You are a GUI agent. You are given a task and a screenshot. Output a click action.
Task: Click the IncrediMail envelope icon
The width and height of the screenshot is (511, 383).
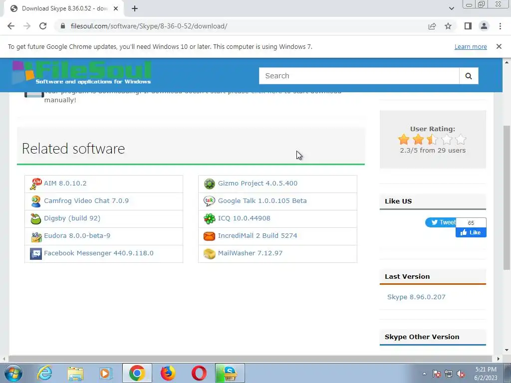pyautogui.click(x=209, y=236)
